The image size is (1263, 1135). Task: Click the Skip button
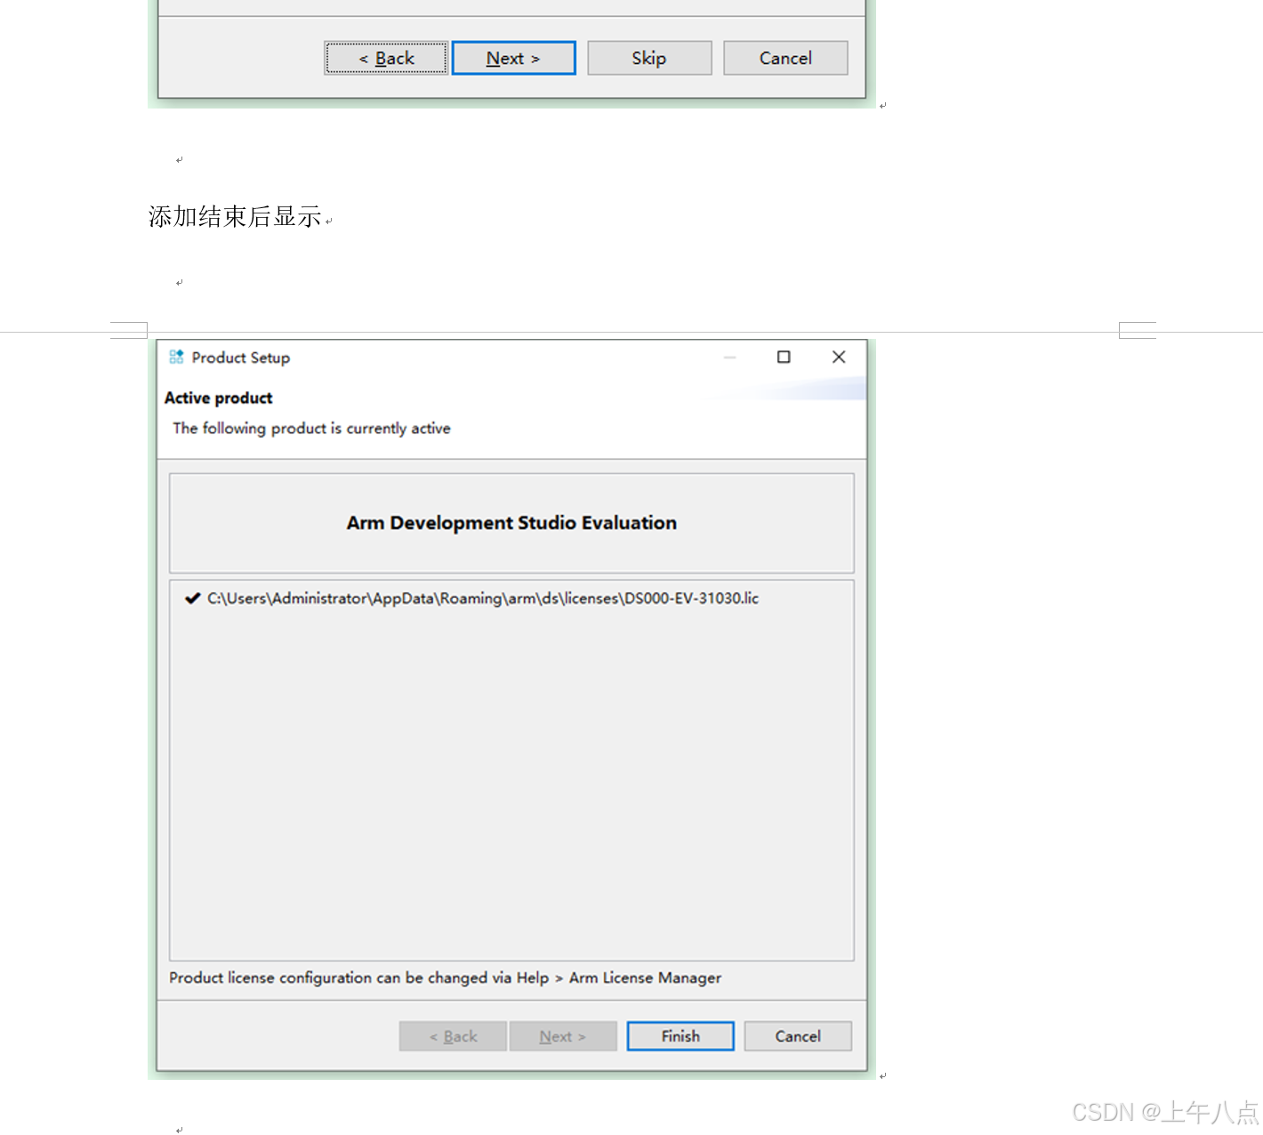tap(649, 58)
